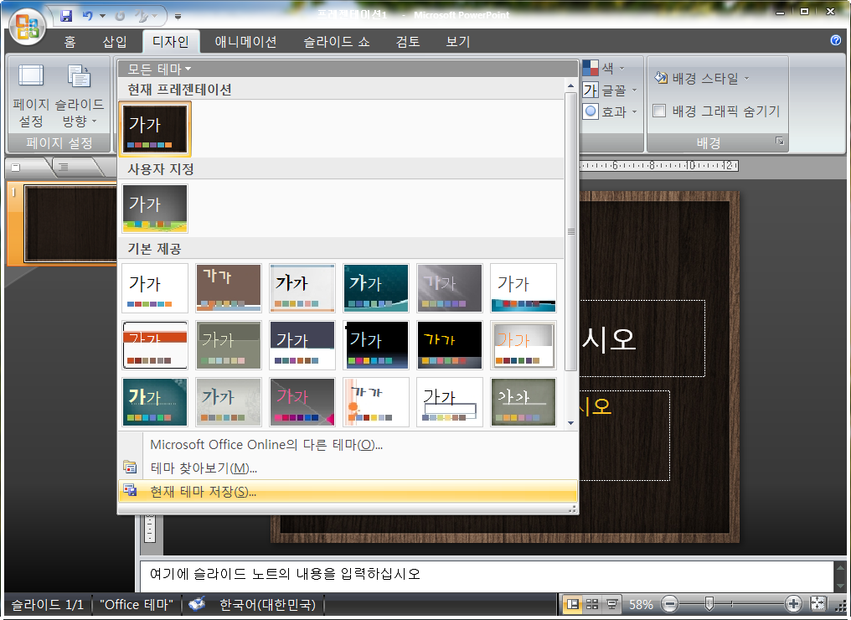Open Customize Quick Access Toolbar dropdown
Screen dimensions: 851x620
(x=178, y=17)
